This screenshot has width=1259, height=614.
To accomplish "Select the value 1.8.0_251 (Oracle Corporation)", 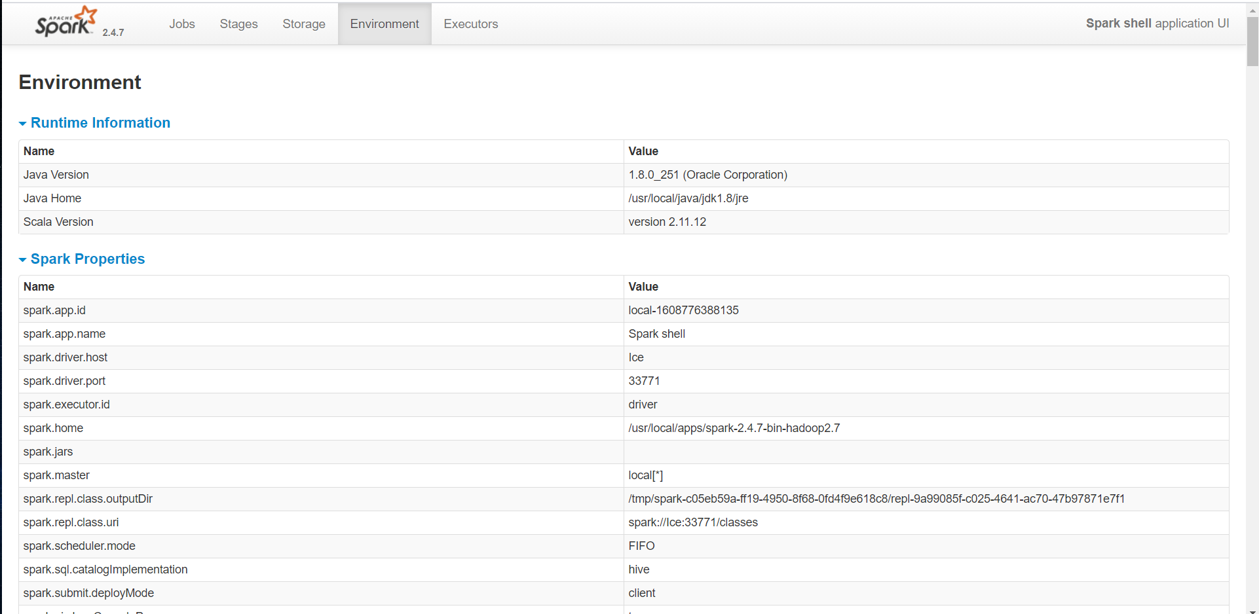I will pos(707,175).
